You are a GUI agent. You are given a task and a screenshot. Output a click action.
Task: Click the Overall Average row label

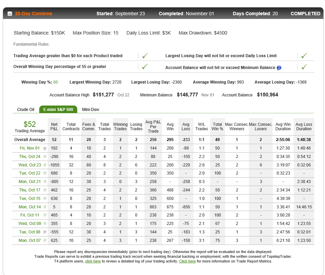coord(30,140)
